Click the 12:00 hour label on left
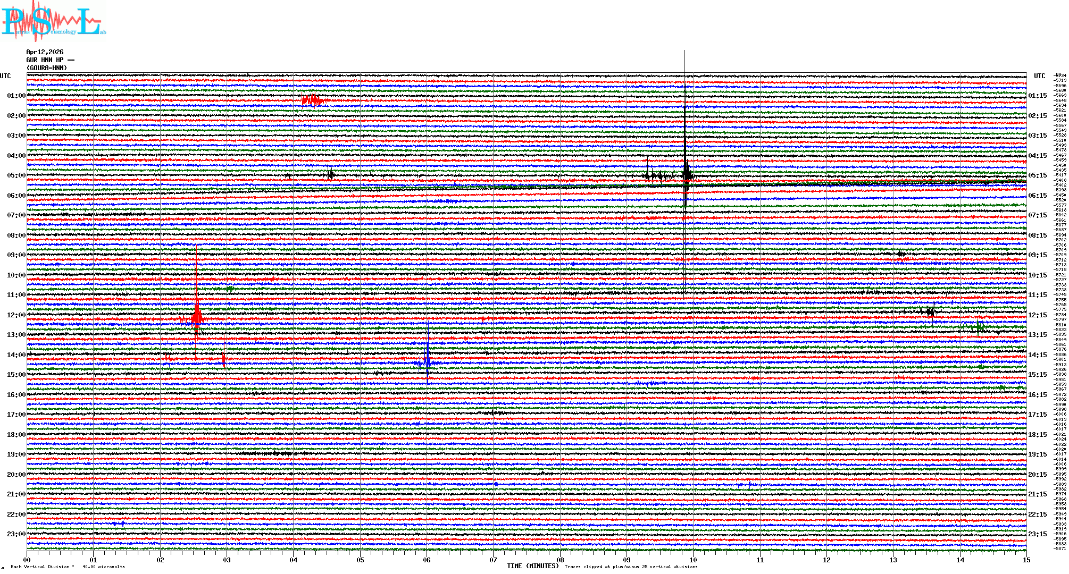Image resolution: width=1069 pixels, height=574 pixels. pyautogui.click(x=16, y=315)
